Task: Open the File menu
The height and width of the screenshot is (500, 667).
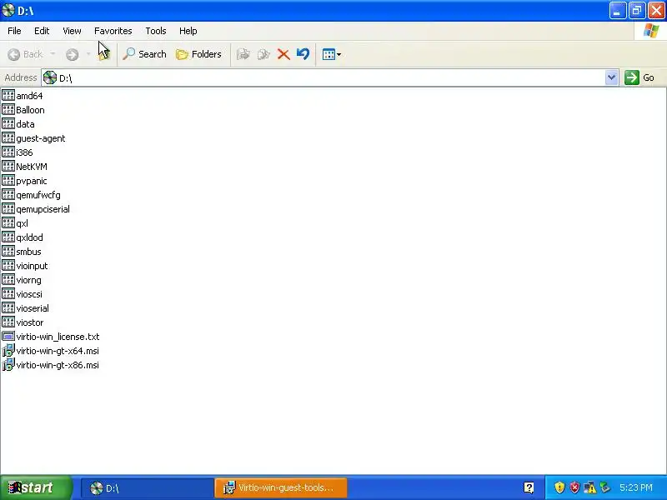Action: [x=14, y=31]
